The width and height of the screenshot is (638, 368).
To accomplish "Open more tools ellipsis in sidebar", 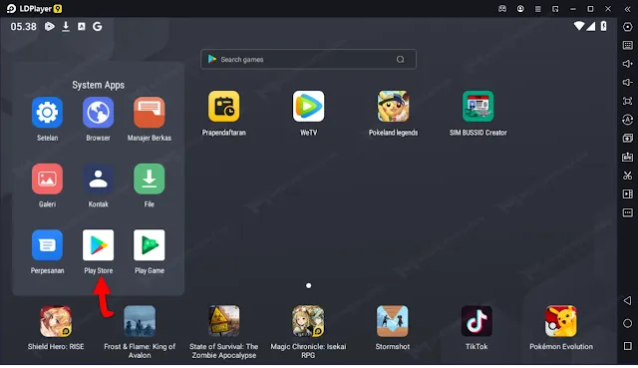I will pyautogui.click(x=627, y=212).
